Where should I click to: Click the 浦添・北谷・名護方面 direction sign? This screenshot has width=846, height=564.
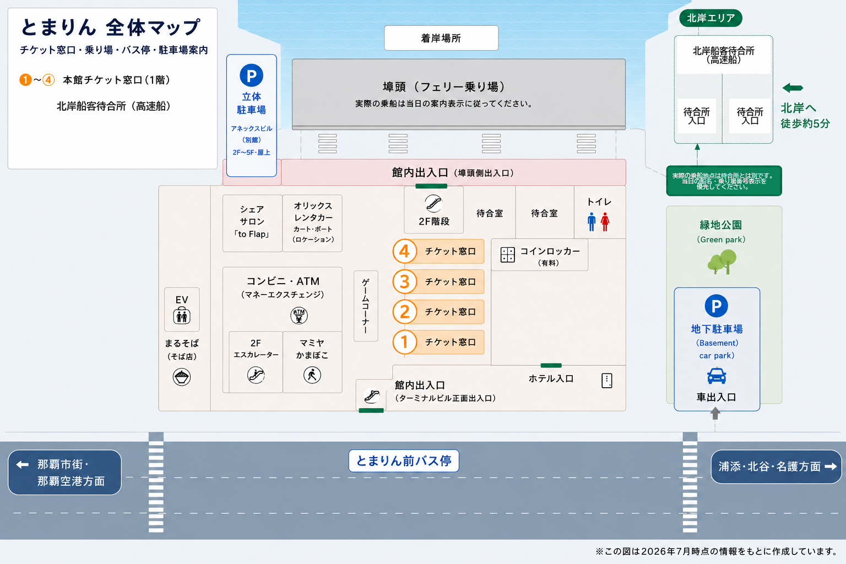pyautogui.click(x=777, y=467)
